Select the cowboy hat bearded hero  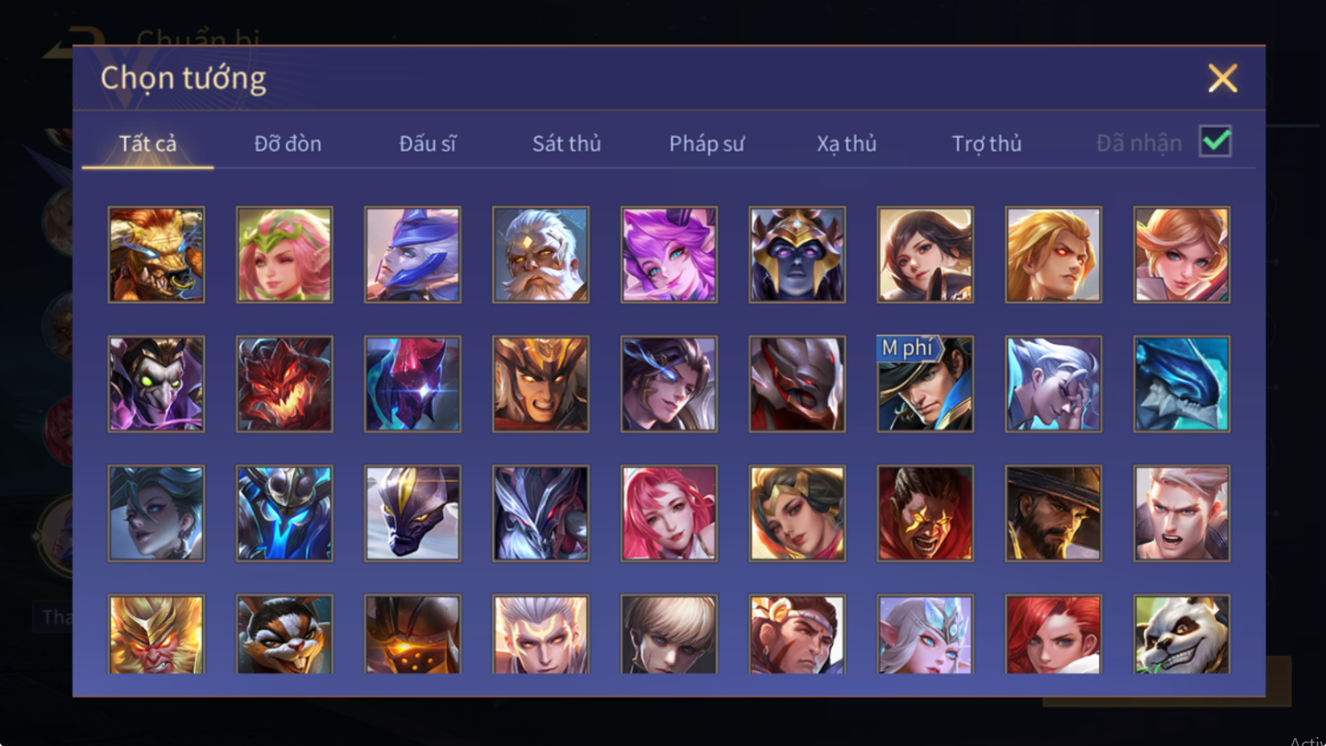pyautogui.click(x=1053, y=514)
